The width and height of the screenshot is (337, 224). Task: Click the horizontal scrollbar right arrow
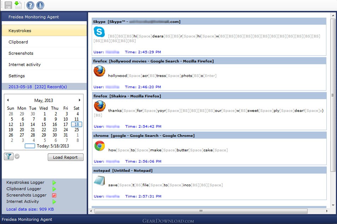coord(327,211)
